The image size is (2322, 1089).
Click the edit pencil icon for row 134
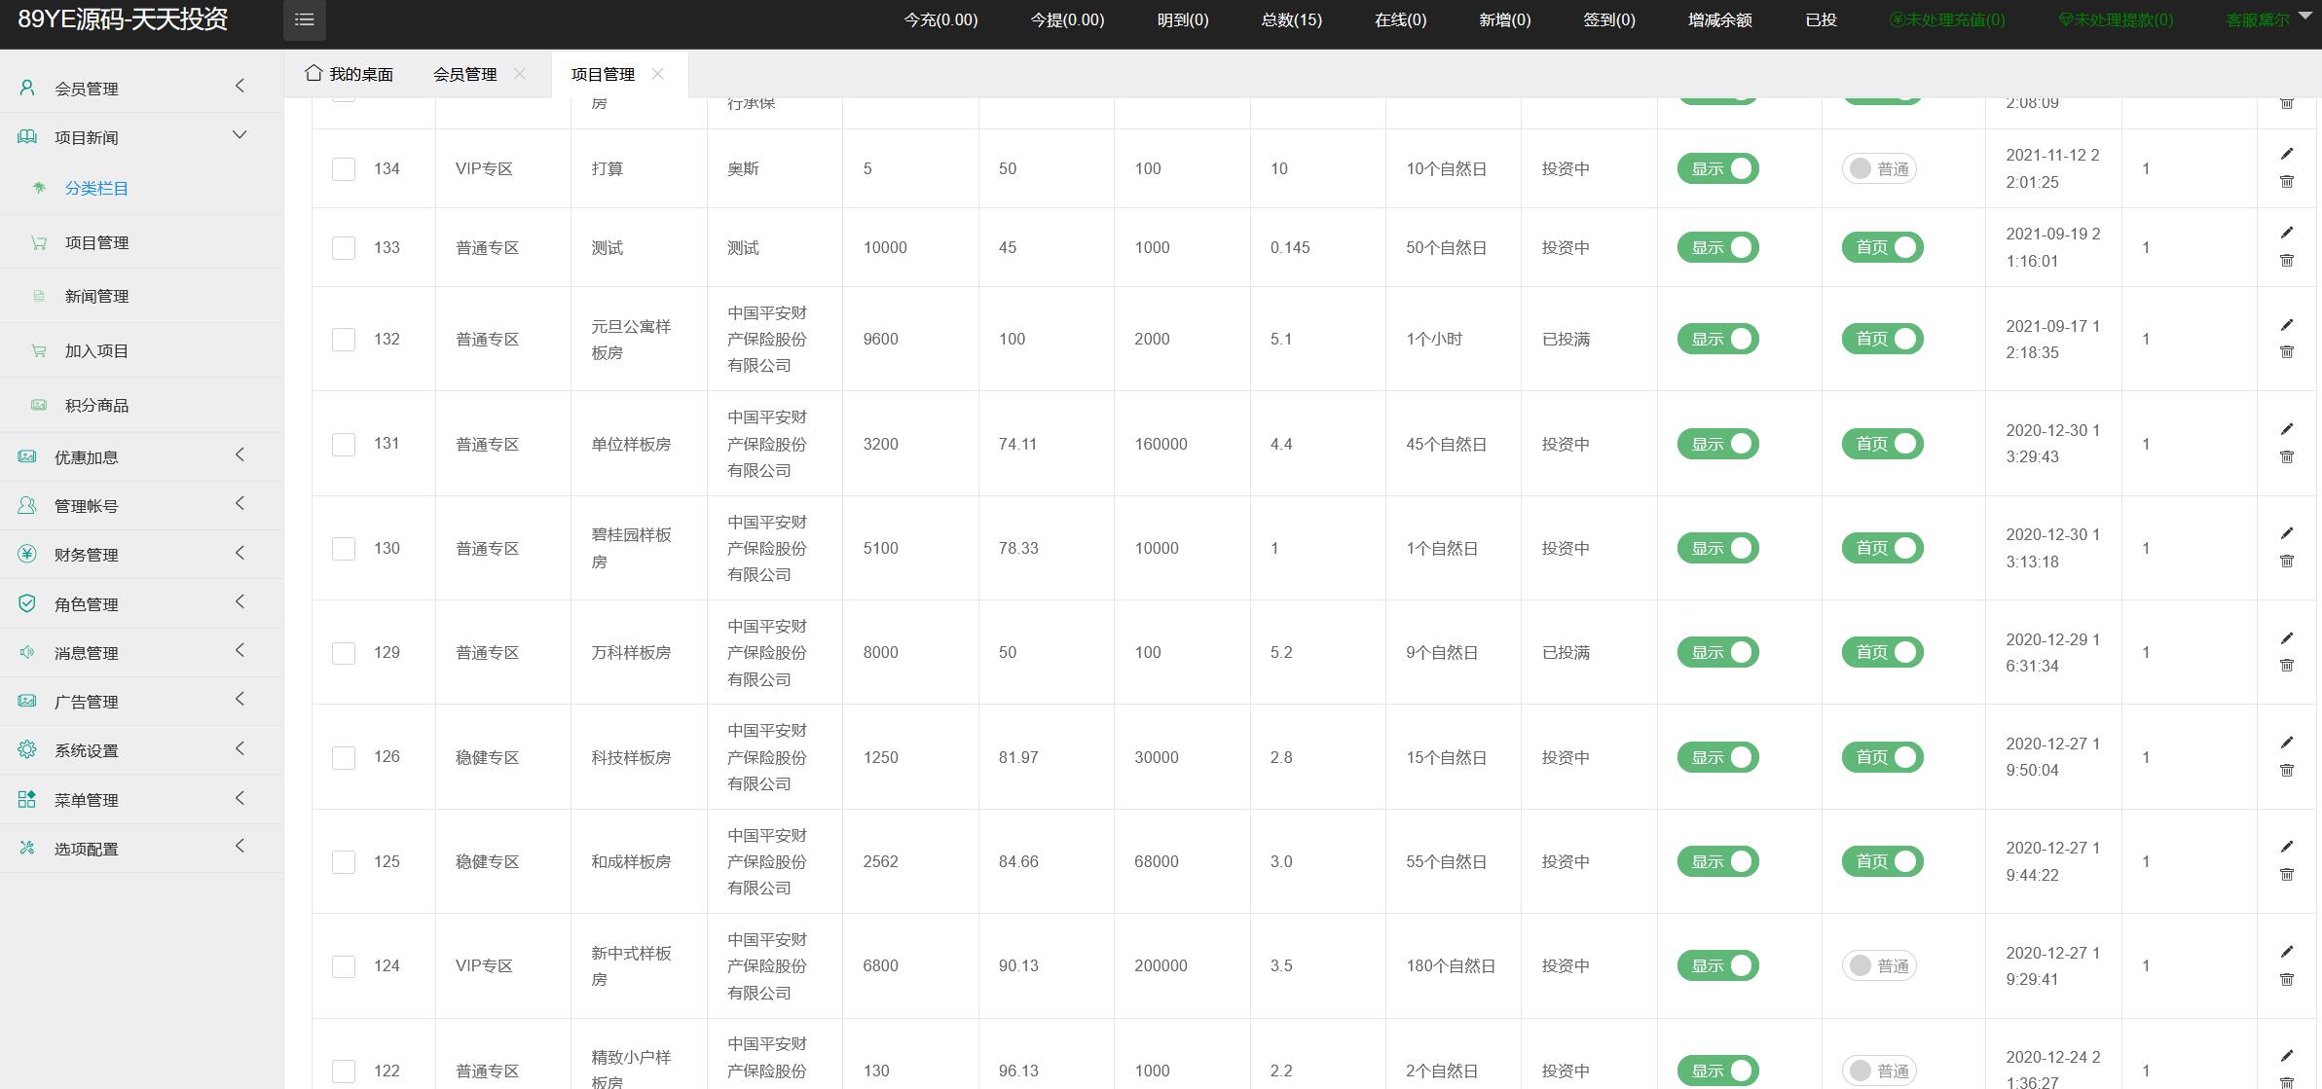tap(2287, 154)
